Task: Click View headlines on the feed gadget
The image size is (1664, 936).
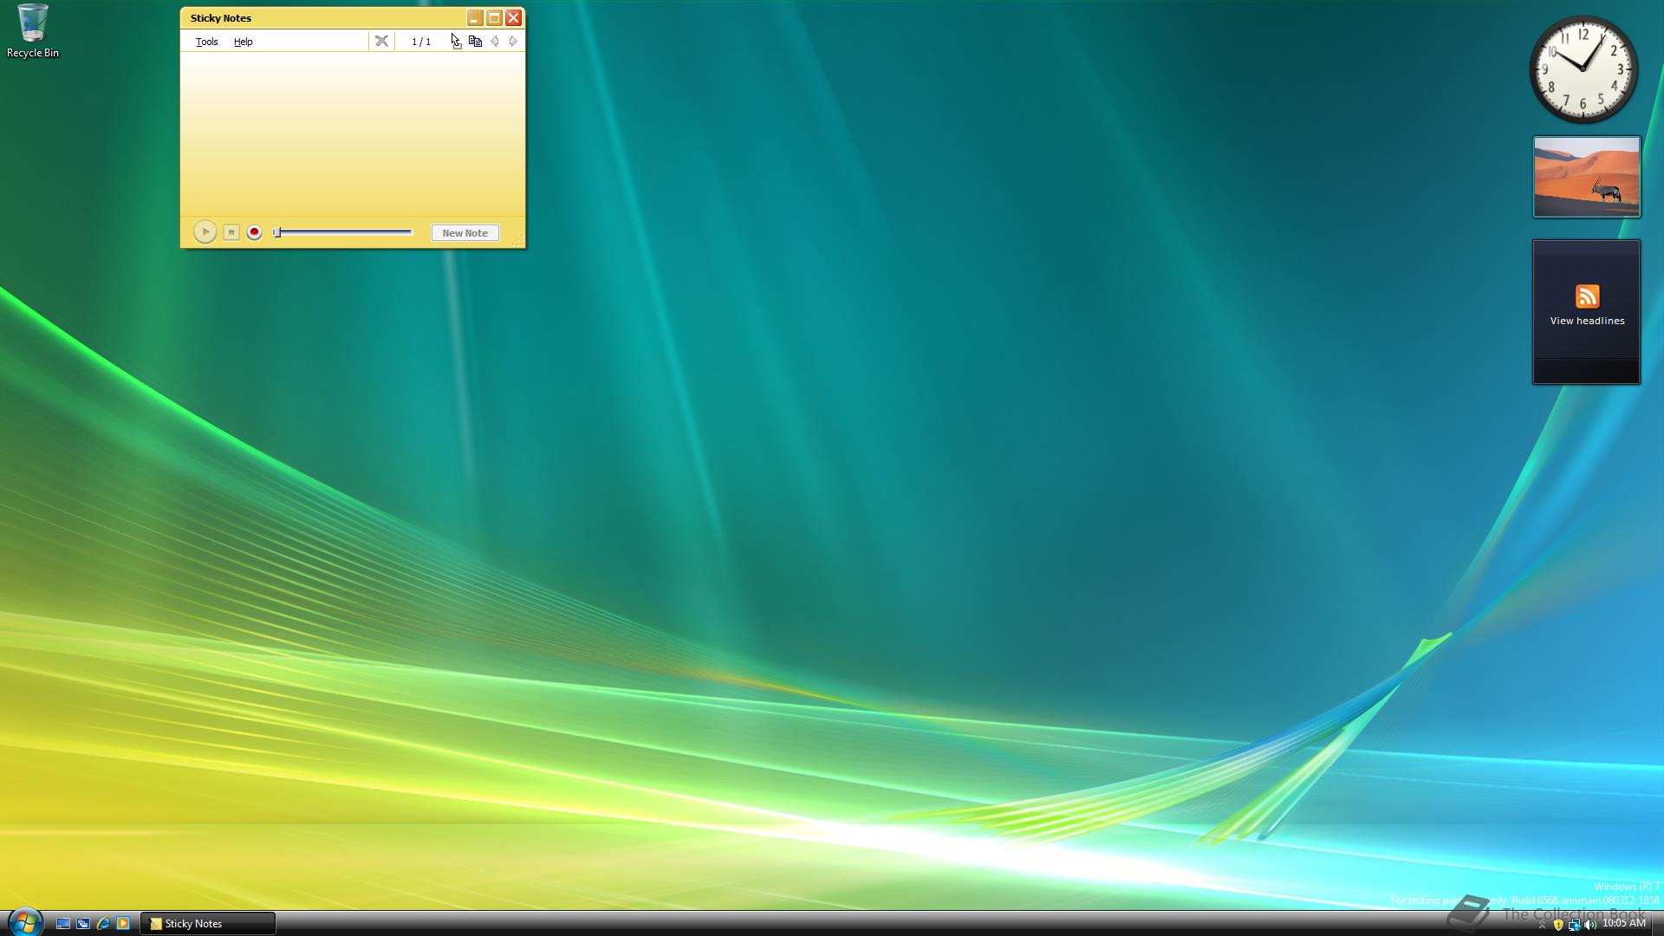Action: (1586, 320)
